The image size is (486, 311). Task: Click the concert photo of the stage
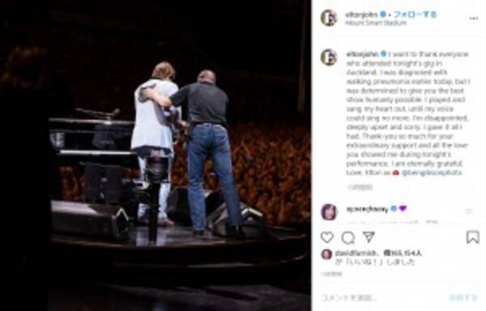156,155
